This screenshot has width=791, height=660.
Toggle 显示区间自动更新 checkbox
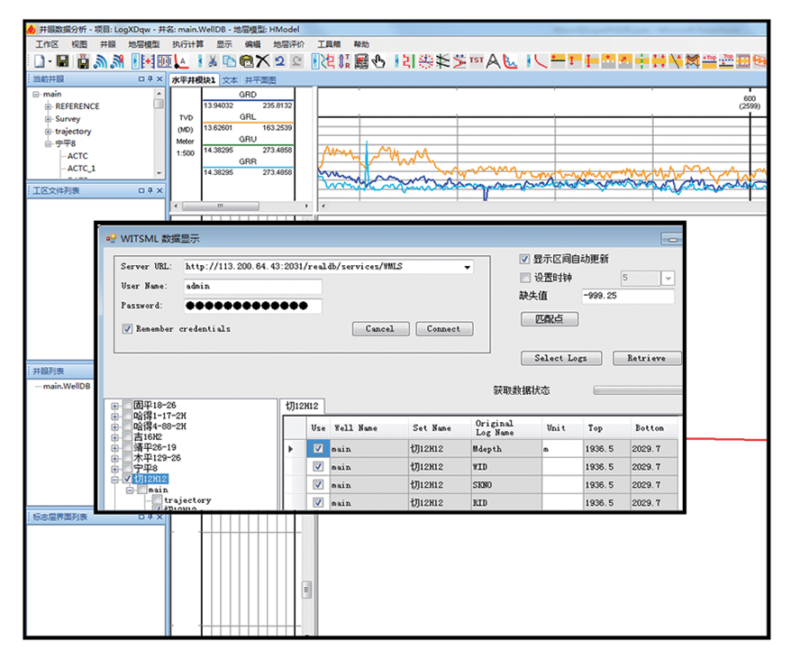[x=524, y=259]
